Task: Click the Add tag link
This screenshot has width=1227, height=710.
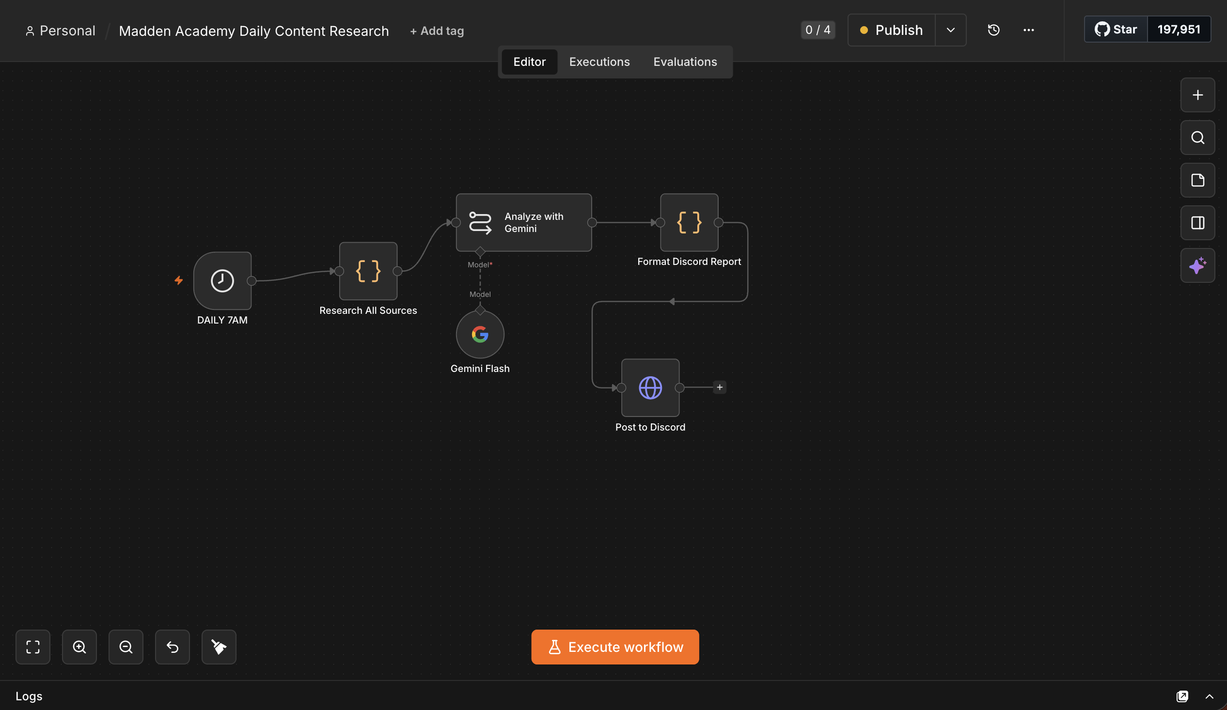Action: [437, 31]
